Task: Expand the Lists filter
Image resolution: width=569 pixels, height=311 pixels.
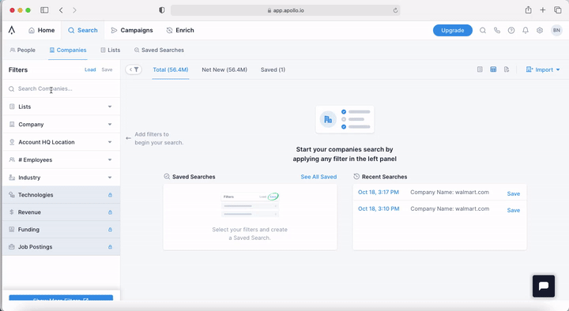Action: click(x=61, y=107)
